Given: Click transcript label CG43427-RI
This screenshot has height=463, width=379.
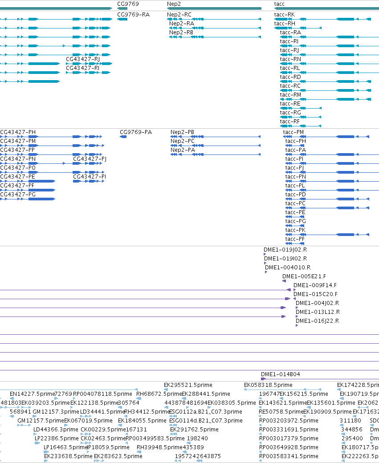Looking at the screenshot, I should click(82, 68).
